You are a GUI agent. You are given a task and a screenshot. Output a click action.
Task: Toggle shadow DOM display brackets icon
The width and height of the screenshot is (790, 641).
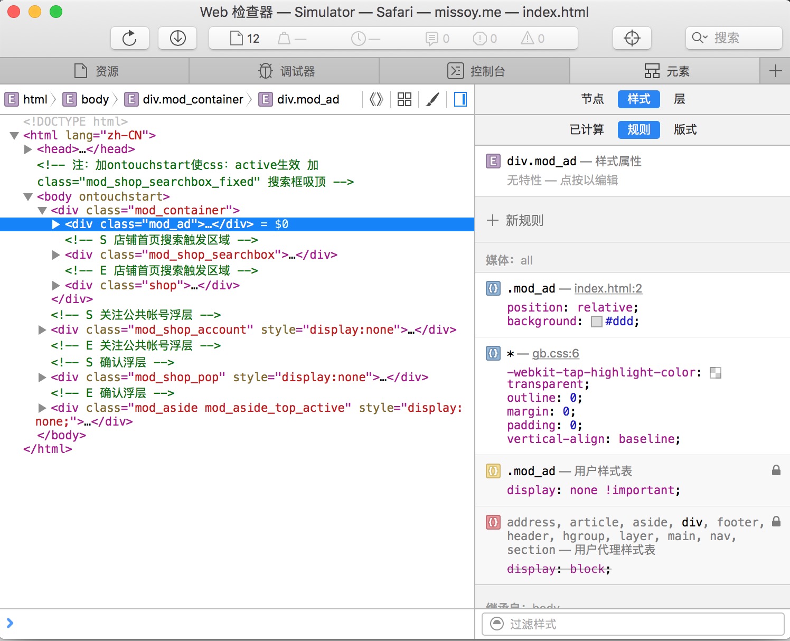(x=376, y=99)
